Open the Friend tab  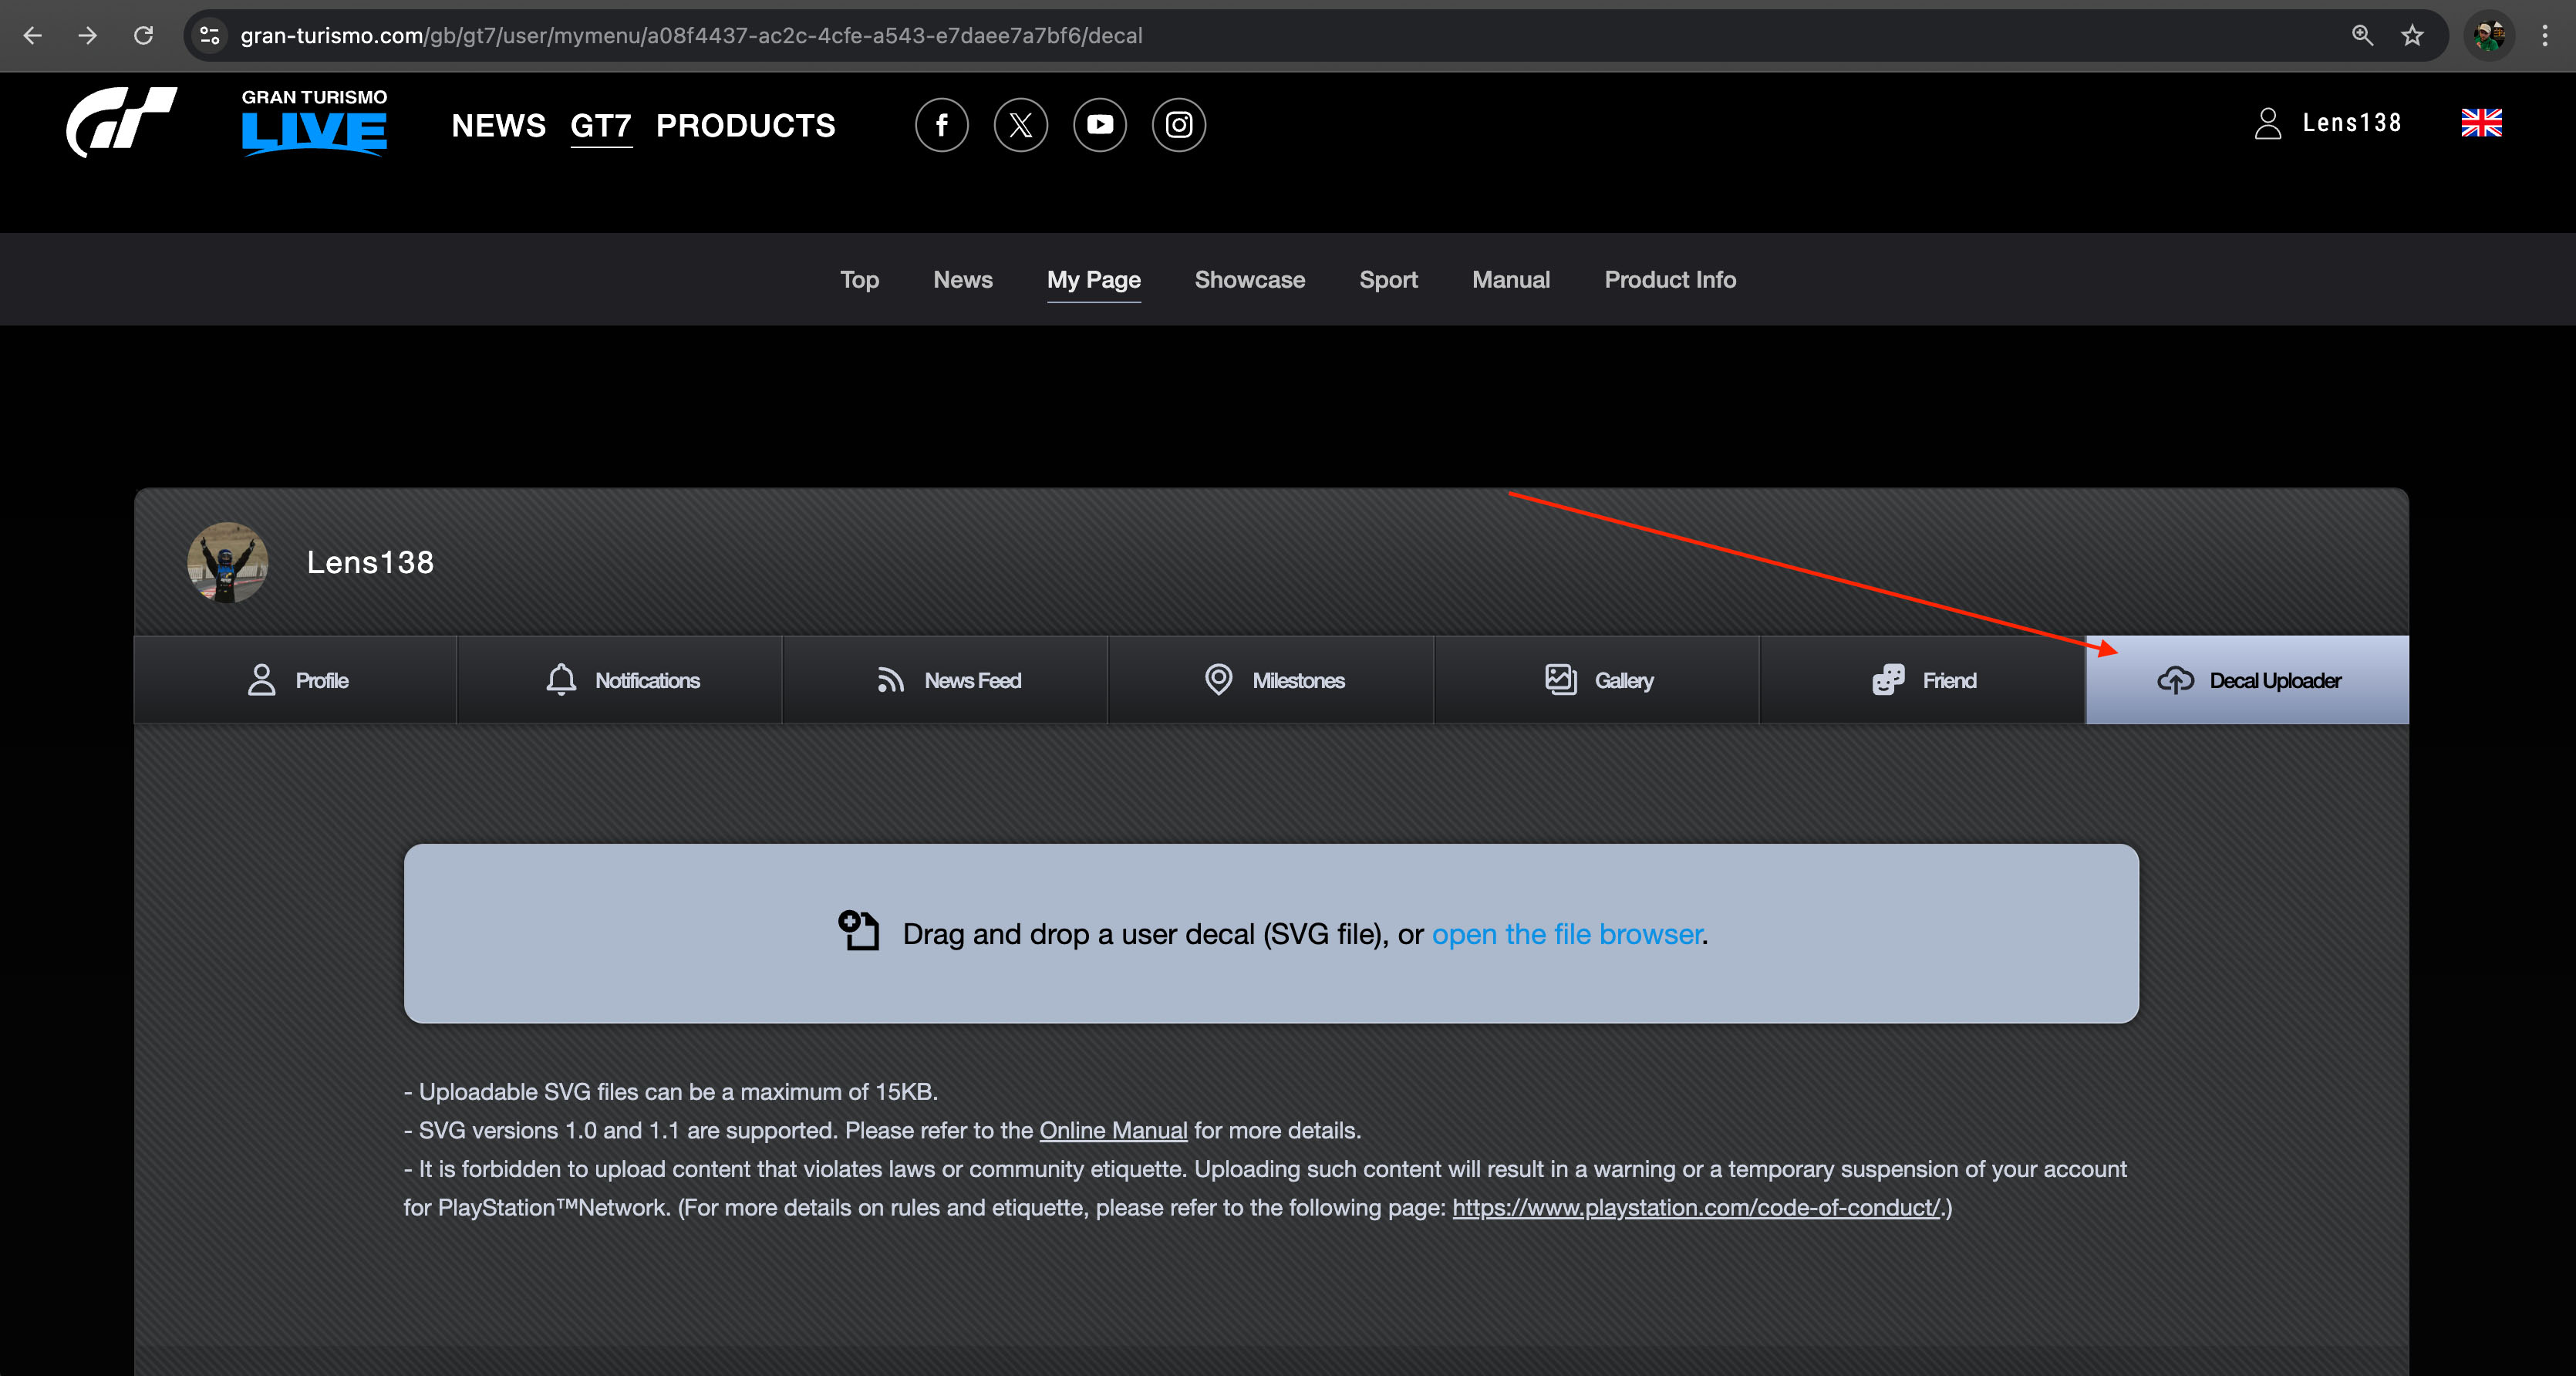[x=1923, y=680]
